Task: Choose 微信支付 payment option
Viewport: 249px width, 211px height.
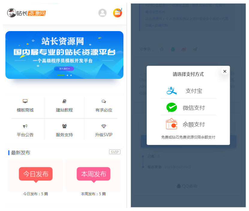Action: [x=188, y=107]
